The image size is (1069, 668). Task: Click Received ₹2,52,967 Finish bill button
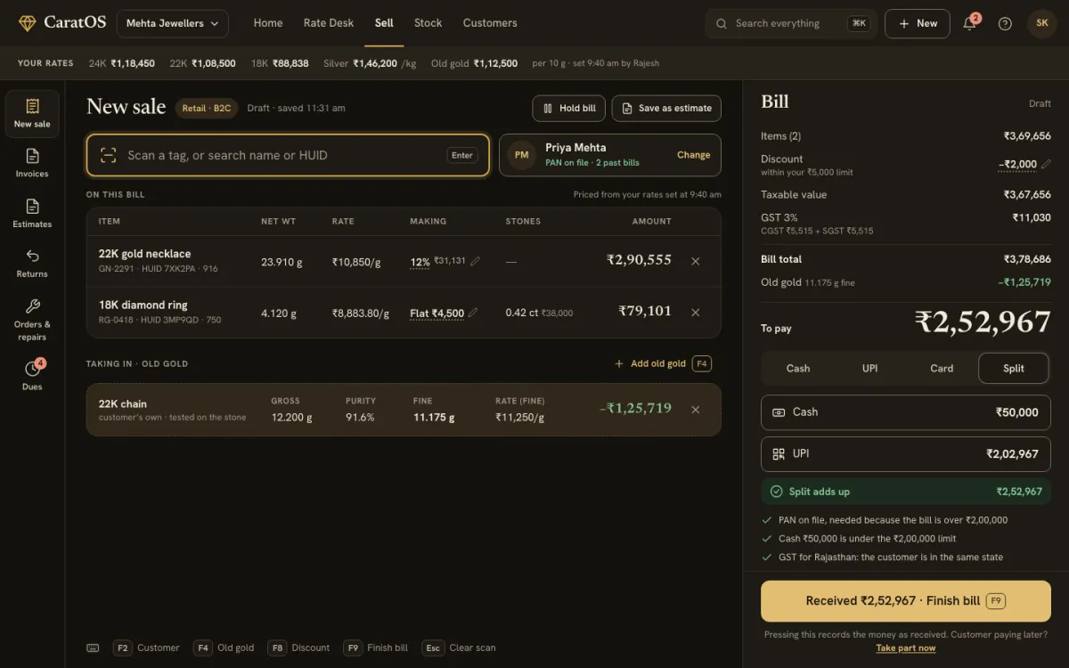(906, 601)
